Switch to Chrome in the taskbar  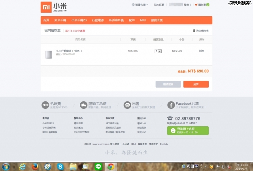pos(111,167)
